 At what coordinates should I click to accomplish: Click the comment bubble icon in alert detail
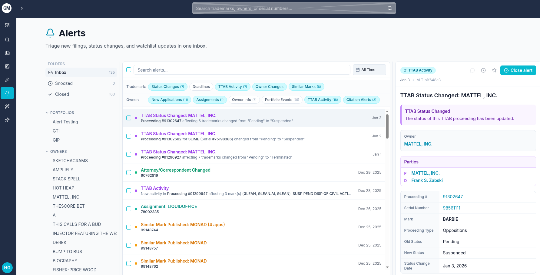click(472, 70)
